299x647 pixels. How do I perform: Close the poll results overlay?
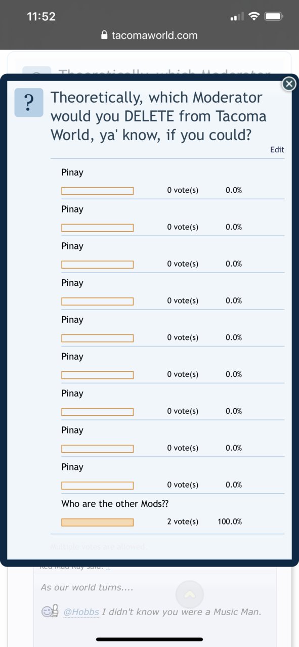coord(288,83)
